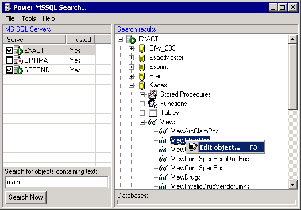Click the Stored Procedures folder icon

153,94
